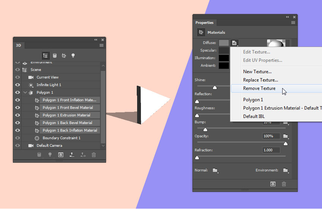322x209 pixels.
Task: Toggle visibility of Current View
Action: pyautogui.click(x=18, y=77)
